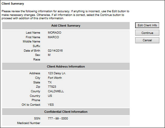Select the last name value MORADO
Viewport: 165px width, 128px height.
(x=54, y=32)
